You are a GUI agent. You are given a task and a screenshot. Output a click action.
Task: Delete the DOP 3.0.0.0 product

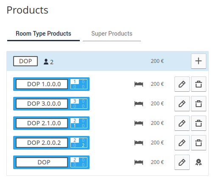coord(199,104)
